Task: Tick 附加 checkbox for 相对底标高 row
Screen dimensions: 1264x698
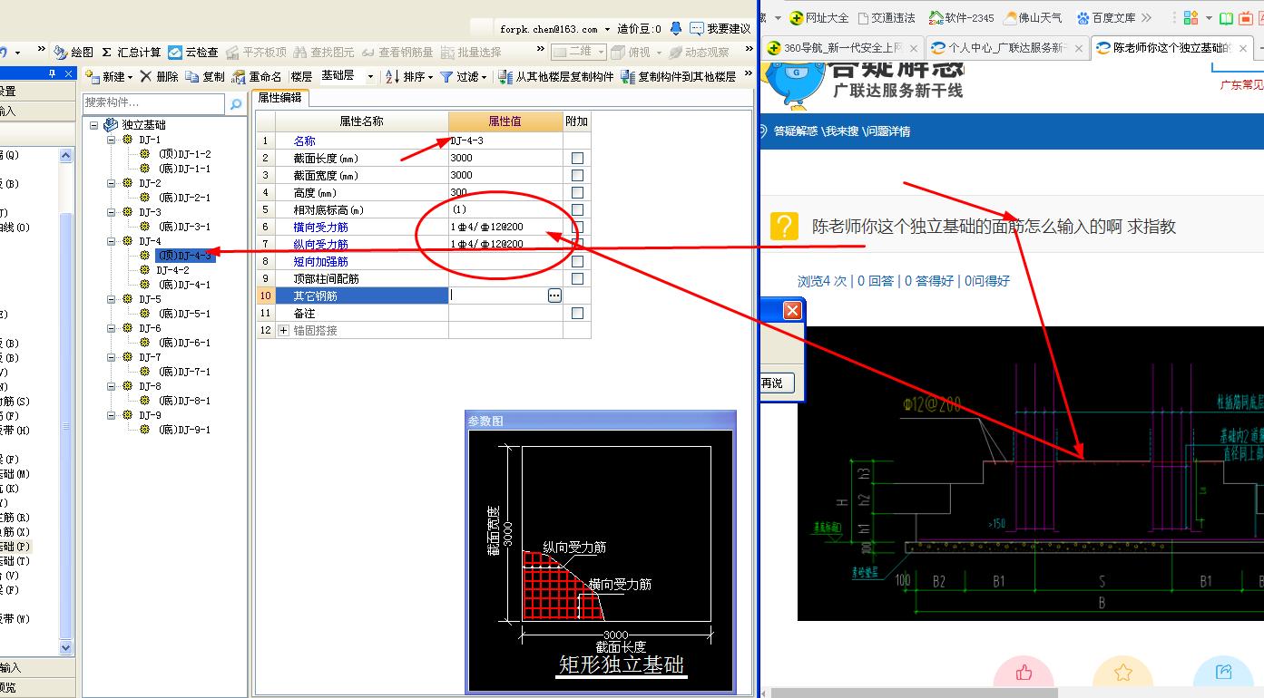Action: (x=577, y=209)
